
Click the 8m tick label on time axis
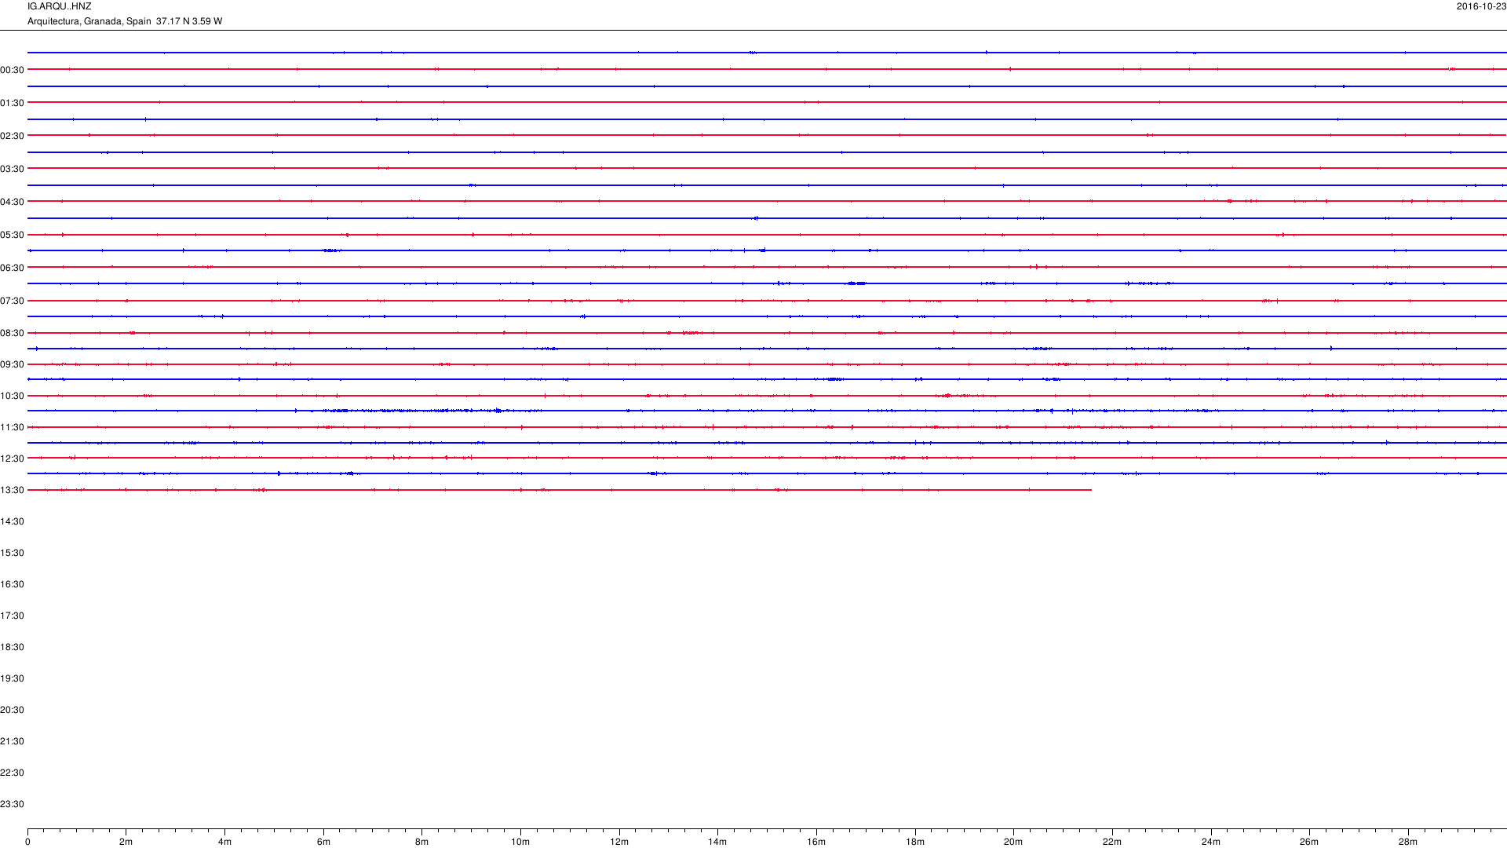(x=421, y=842)
